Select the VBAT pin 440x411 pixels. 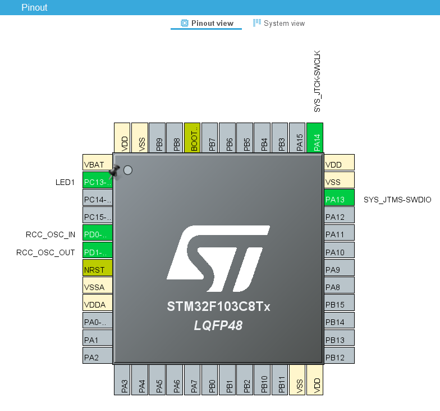tap(98, 162)
